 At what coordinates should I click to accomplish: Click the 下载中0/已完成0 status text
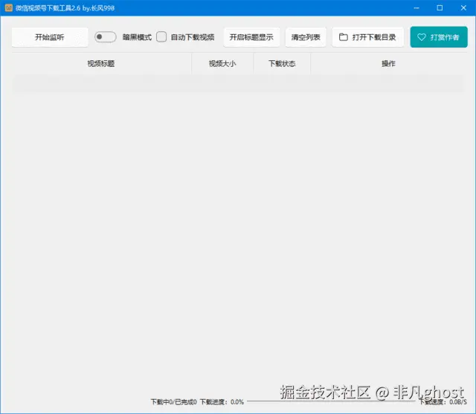(173, 402)
